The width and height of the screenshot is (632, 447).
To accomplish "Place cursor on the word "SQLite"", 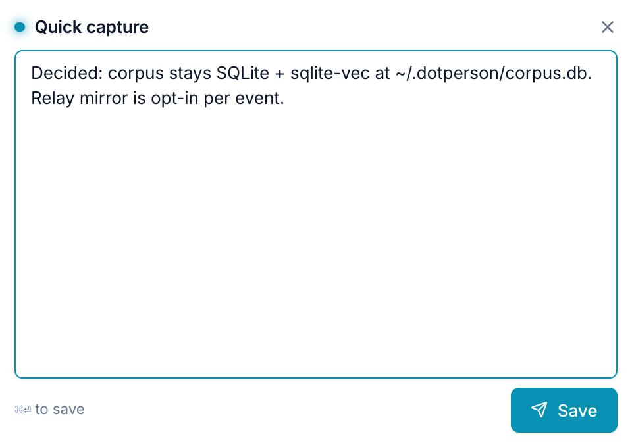I will click(x=243, y=73).
